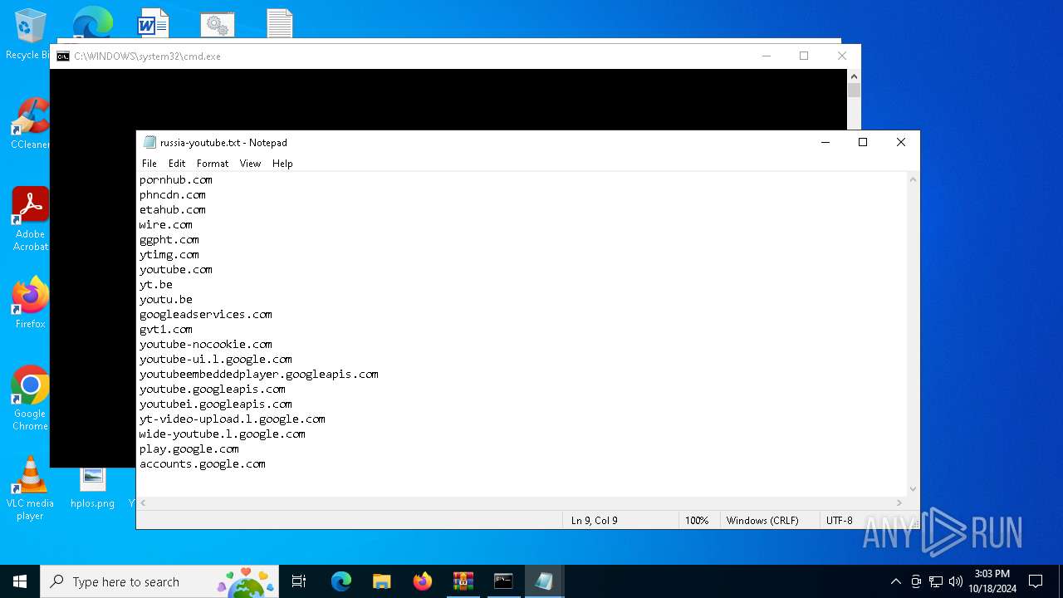Place cursor on the youtu.be line
Image resolution: width=1063 pixels, height=598 pixels.
[166, 299]
